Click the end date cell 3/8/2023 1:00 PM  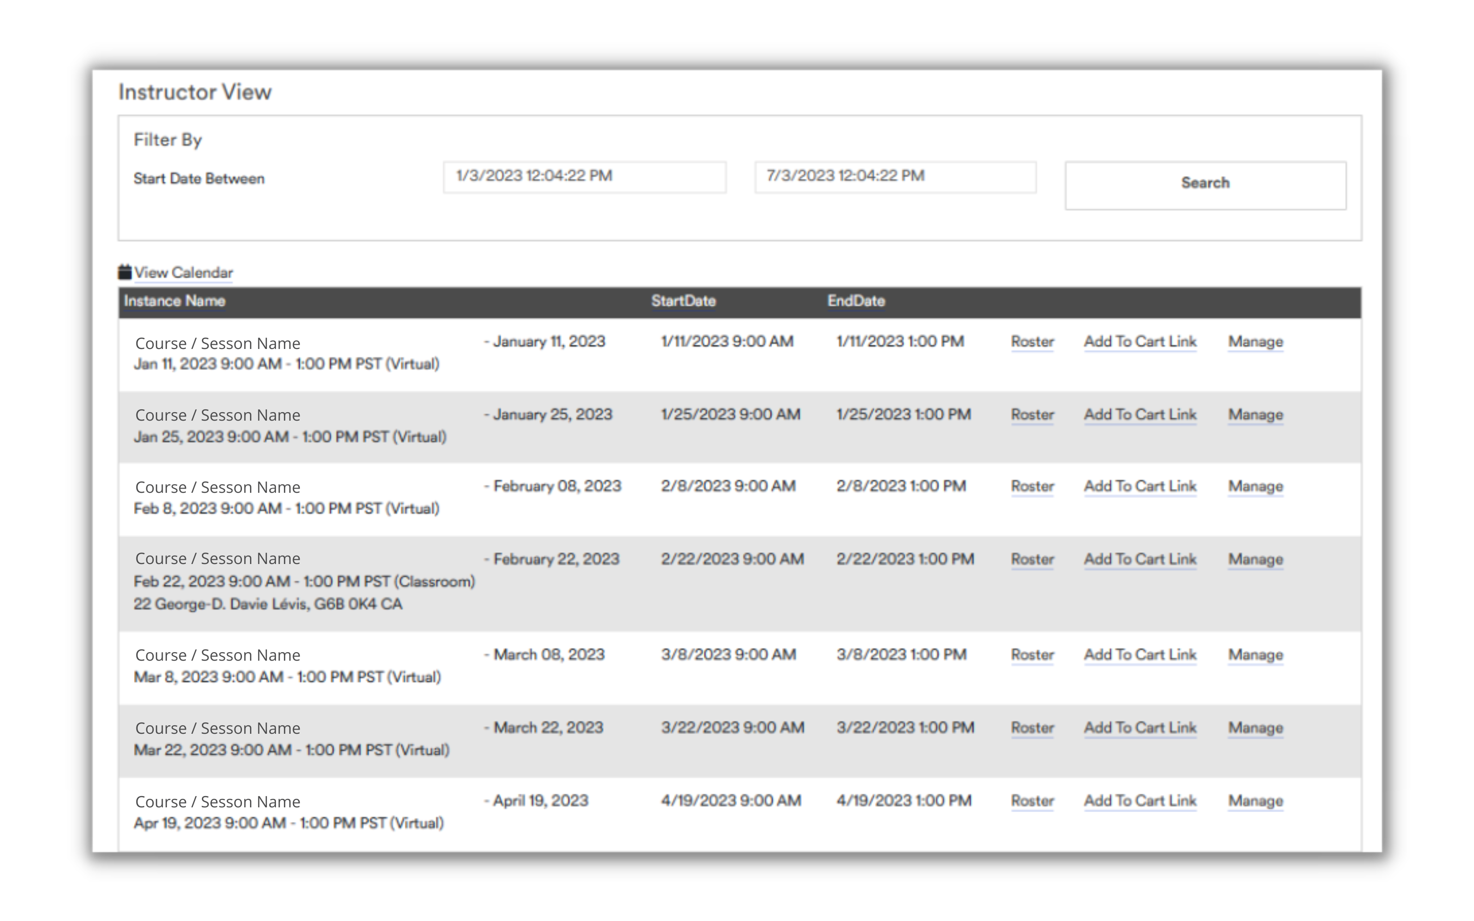point(901,655)
